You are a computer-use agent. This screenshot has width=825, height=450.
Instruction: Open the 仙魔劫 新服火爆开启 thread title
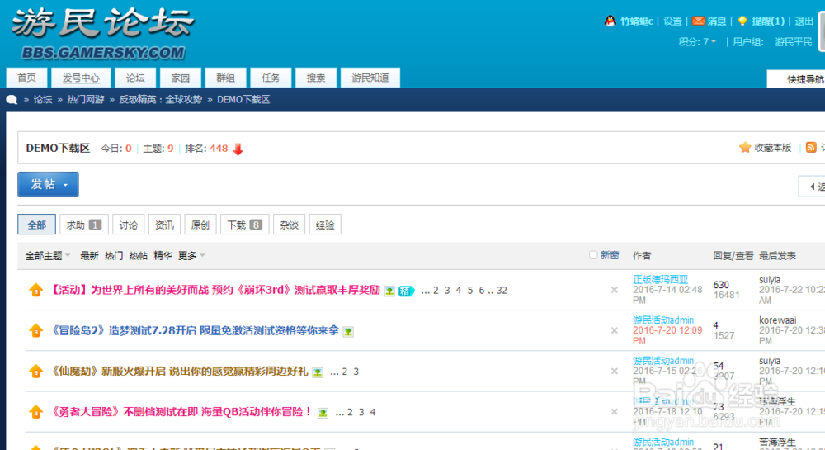click(179, 371)
